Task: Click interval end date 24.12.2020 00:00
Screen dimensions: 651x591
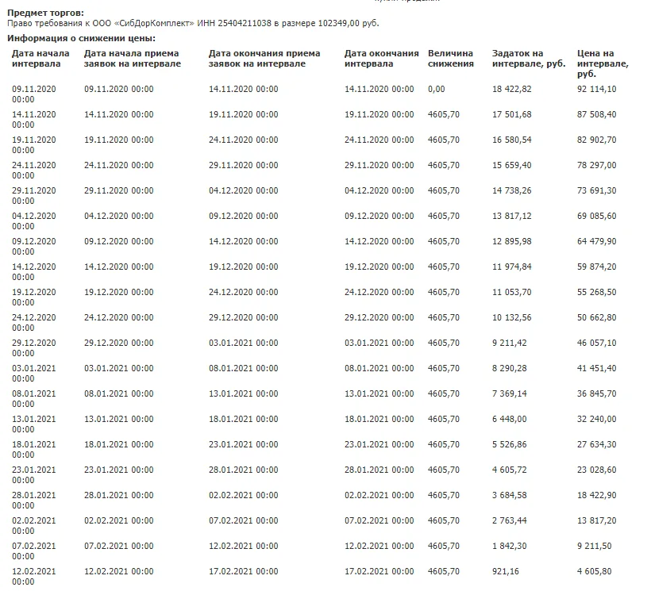Action: pyautogui.click(x=379, y=292)
